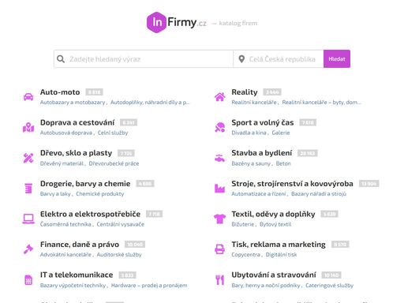This screenshot has height=303, width=404.
Task: Click the fork-and-knife icon for Ubytování a stravování
Action: (220, 279)
